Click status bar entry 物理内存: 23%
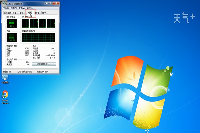Image resolution: width=200 pixels, height=133 pixels. (43, 72)
